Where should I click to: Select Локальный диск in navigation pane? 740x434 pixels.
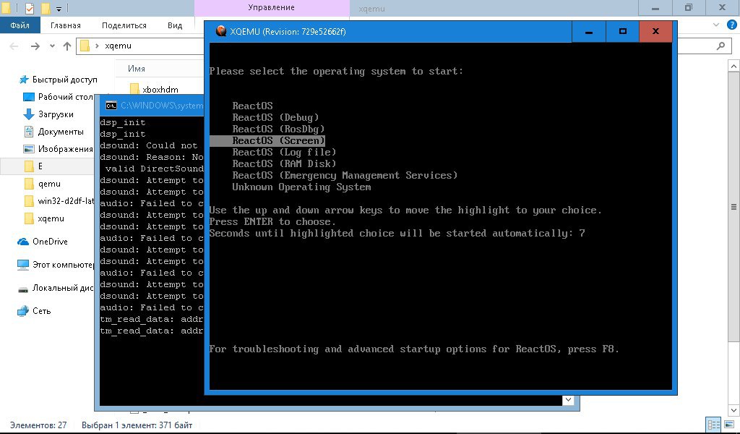[x=56, y=288]
